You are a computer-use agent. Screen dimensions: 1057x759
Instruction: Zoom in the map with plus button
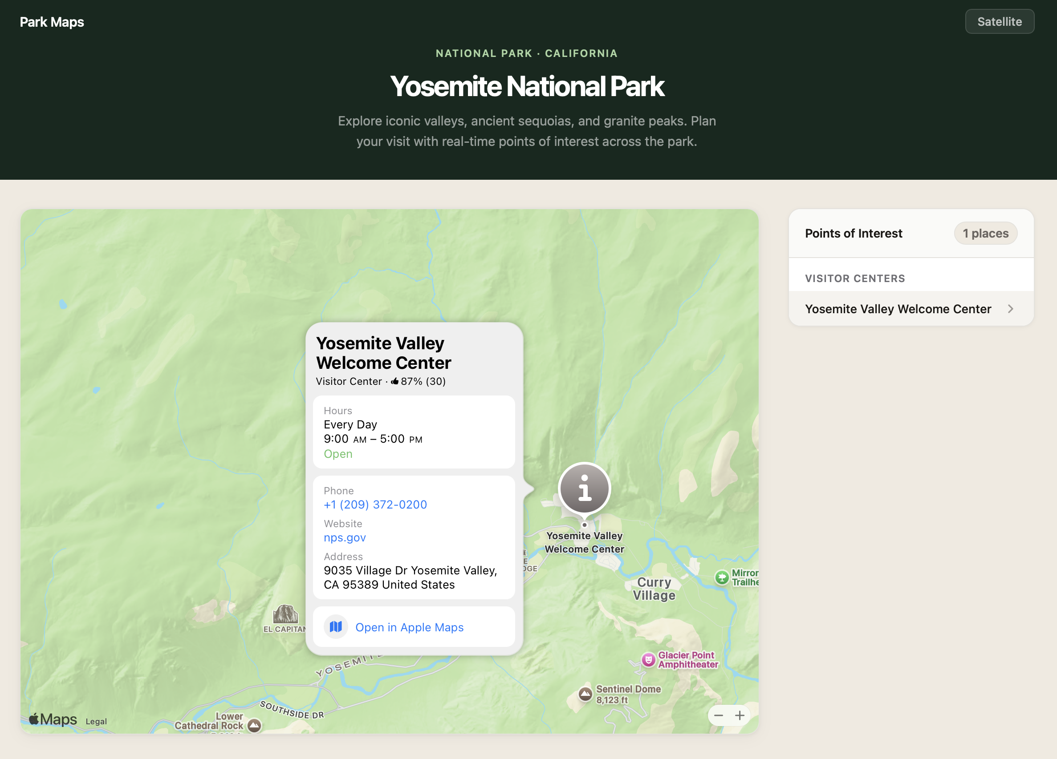[x=740, y=715]
